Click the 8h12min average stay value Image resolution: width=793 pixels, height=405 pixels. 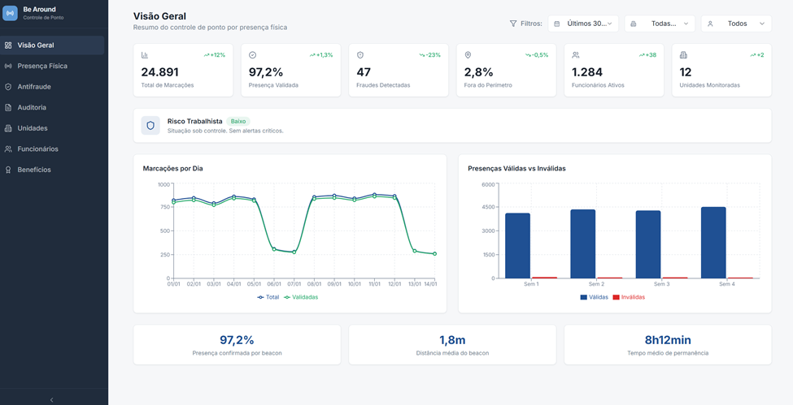tap(668, 340)
